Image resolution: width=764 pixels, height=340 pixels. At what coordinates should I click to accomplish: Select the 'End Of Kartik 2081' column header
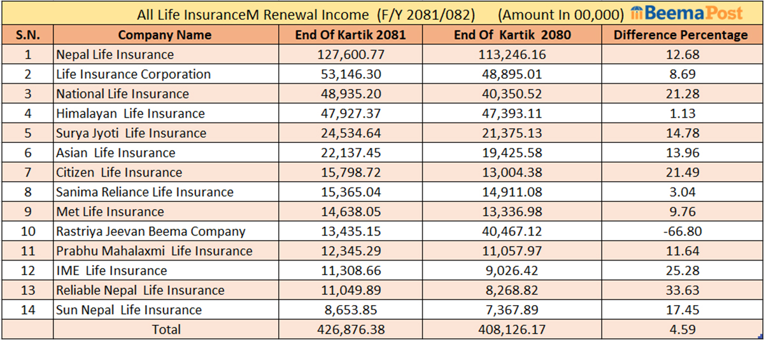coord(350,35)
